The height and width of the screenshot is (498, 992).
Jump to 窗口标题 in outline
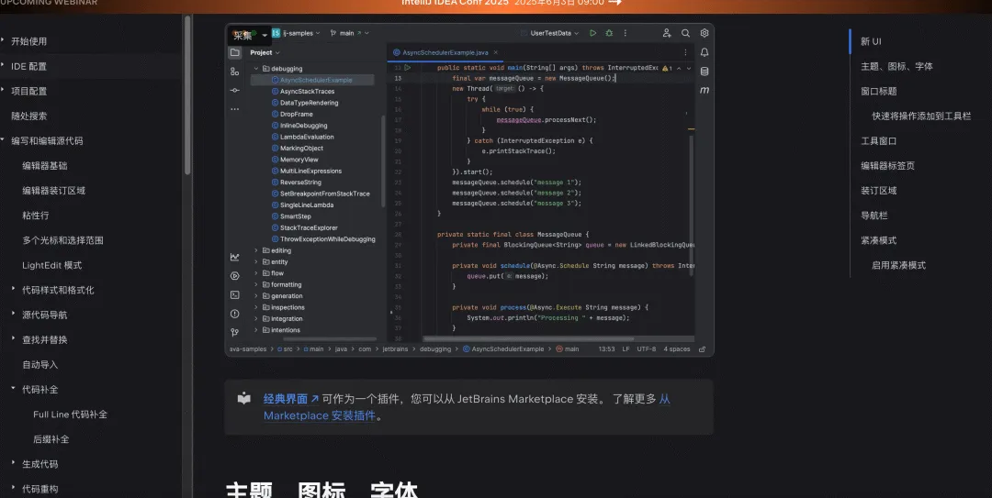point(878,91)
